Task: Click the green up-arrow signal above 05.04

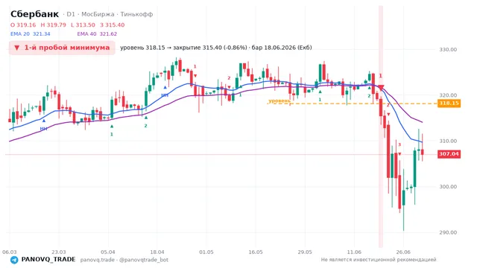Action: 112,127
